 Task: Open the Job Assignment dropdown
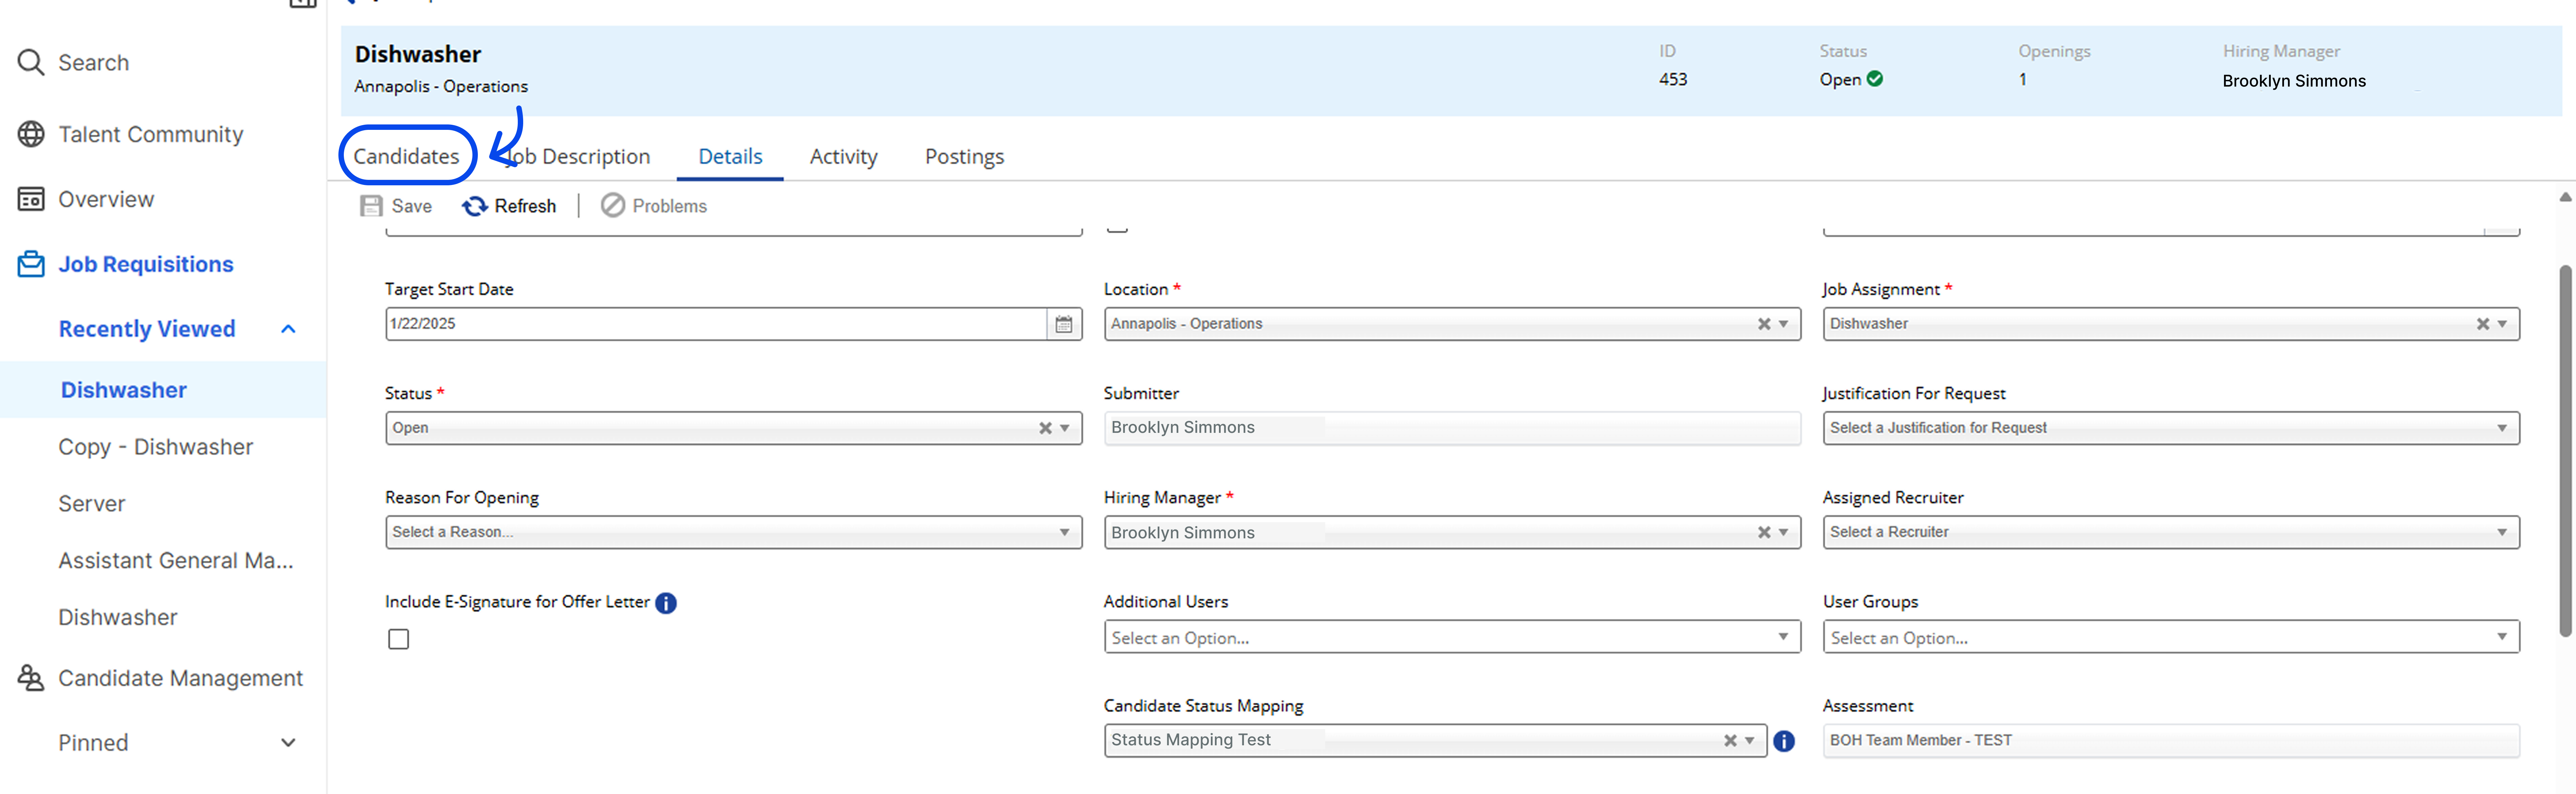tap(2502, 324)
